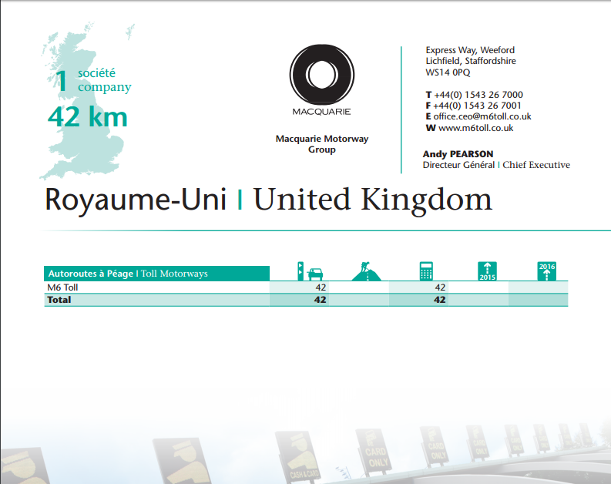Viewport: 611px width, 484px height.
Task: Click the 2015 arrow sign icon
Action: pos(487,271)
